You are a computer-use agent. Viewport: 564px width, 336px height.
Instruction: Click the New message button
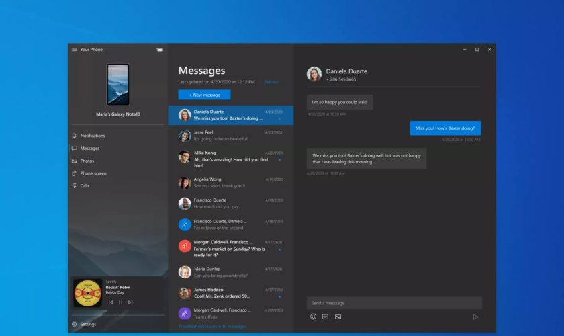[204, 95]
